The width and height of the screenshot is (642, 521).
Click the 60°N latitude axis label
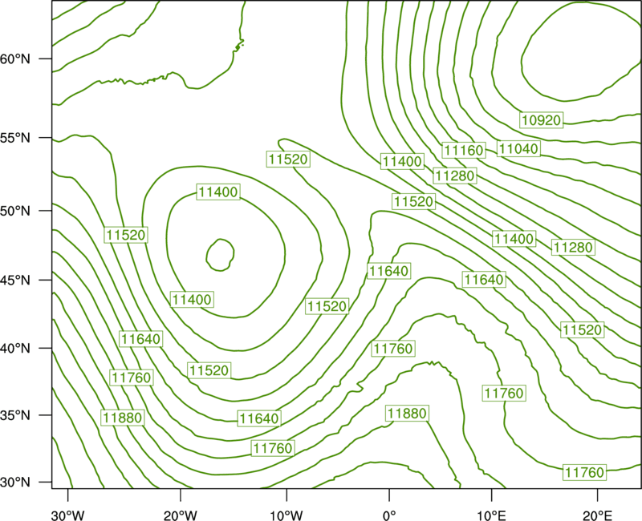coord(15,59)
